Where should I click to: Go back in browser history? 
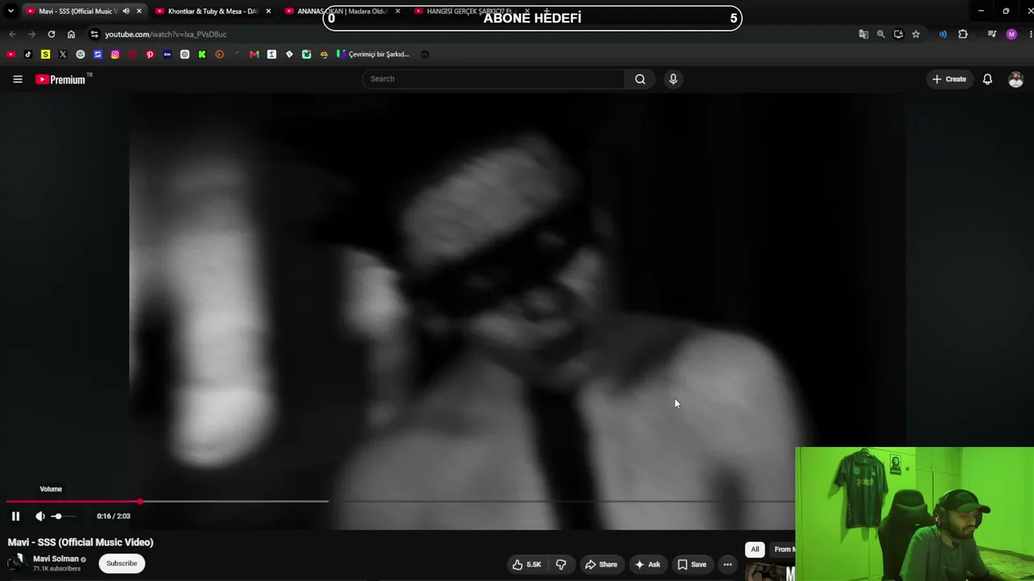(12, 34)
